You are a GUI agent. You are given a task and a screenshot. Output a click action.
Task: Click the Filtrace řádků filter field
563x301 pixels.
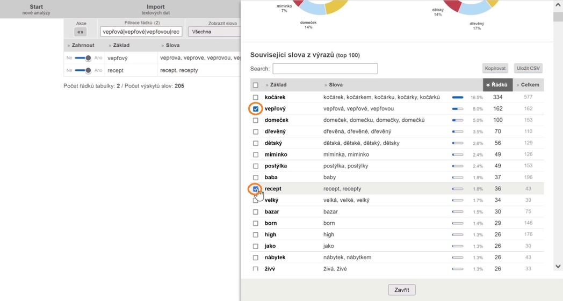click(x=141, y=32)
